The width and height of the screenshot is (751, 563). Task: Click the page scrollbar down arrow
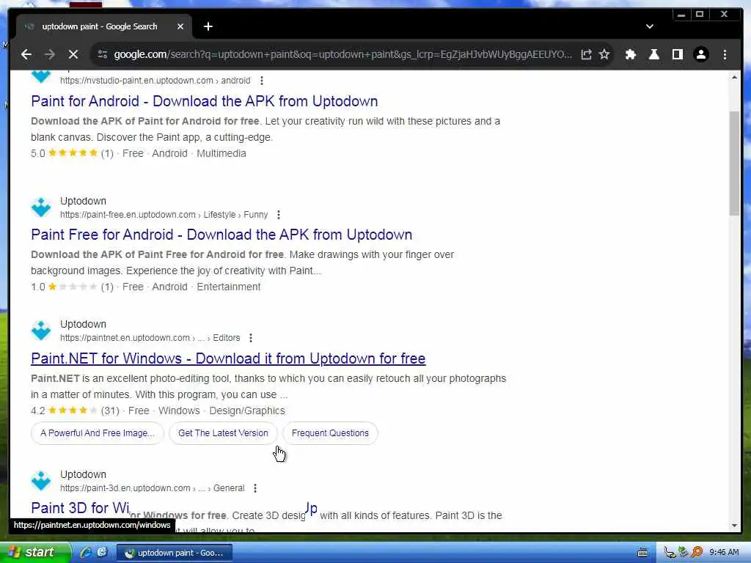[734, 525]
